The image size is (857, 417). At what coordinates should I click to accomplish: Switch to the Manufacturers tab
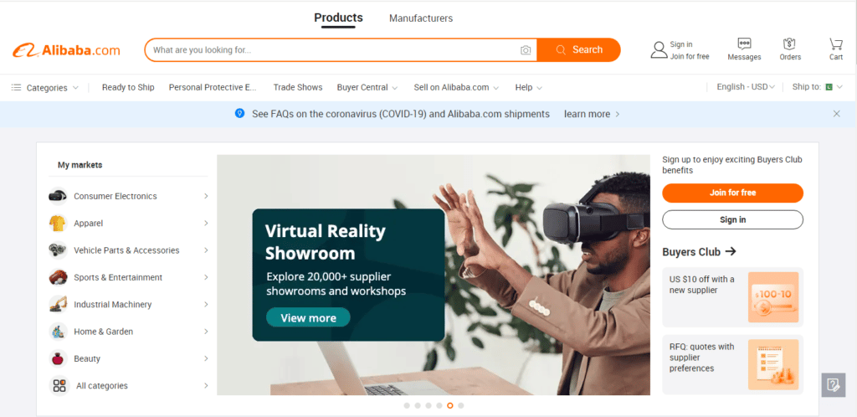[421, 18]
